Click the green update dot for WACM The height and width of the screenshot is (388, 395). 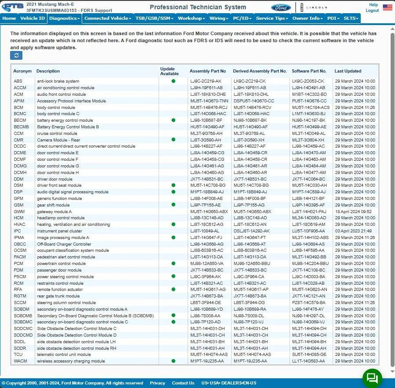(x=173, y=361)
